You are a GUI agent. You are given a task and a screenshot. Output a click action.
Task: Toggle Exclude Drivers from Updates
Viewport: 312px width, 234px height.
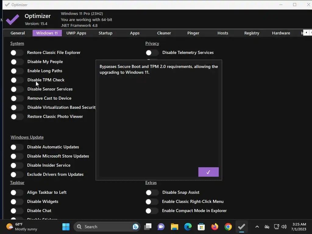(17, 175)
